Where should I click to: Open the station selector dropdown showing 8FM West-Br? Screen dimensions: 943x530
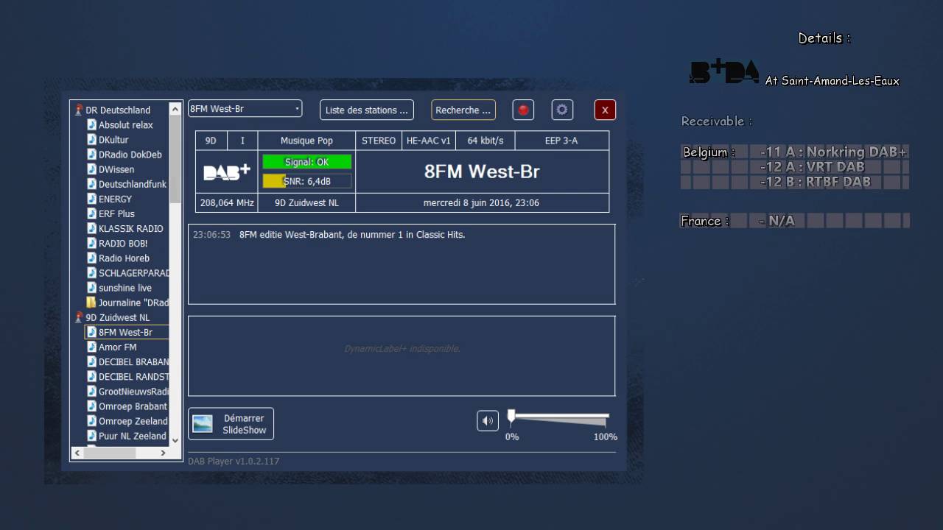pos(245,108)
